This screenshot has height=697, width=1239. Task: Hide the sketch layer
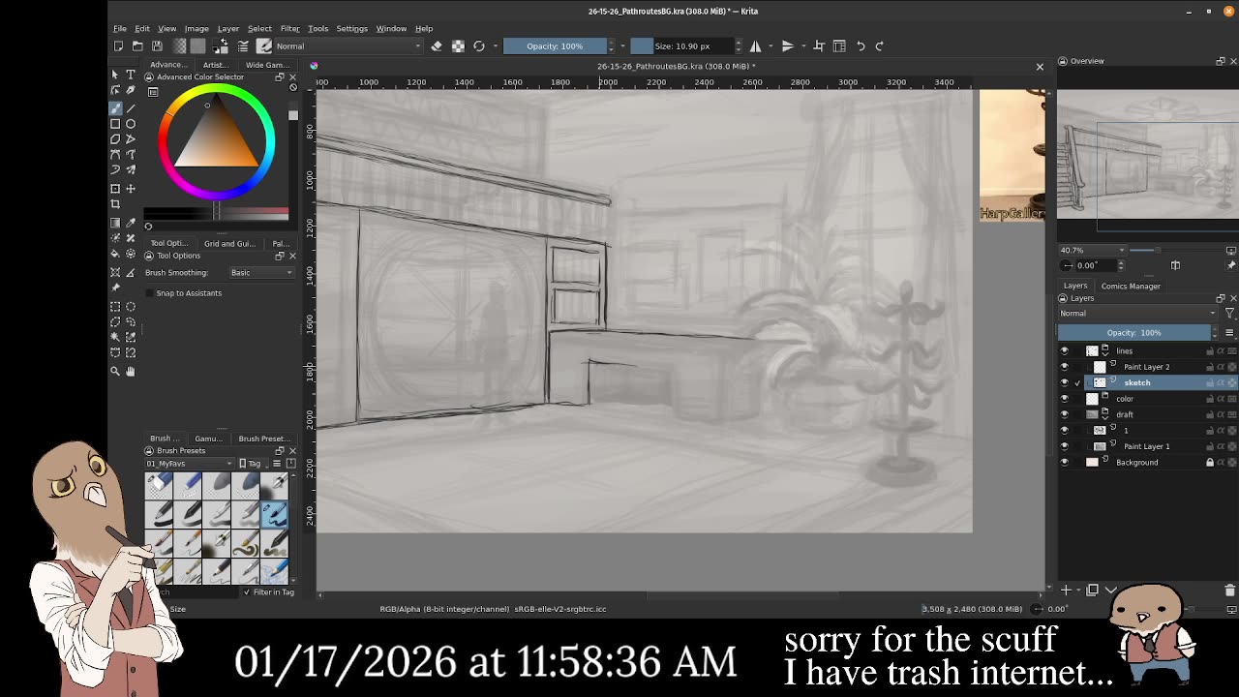click(x=1065, y=382)
